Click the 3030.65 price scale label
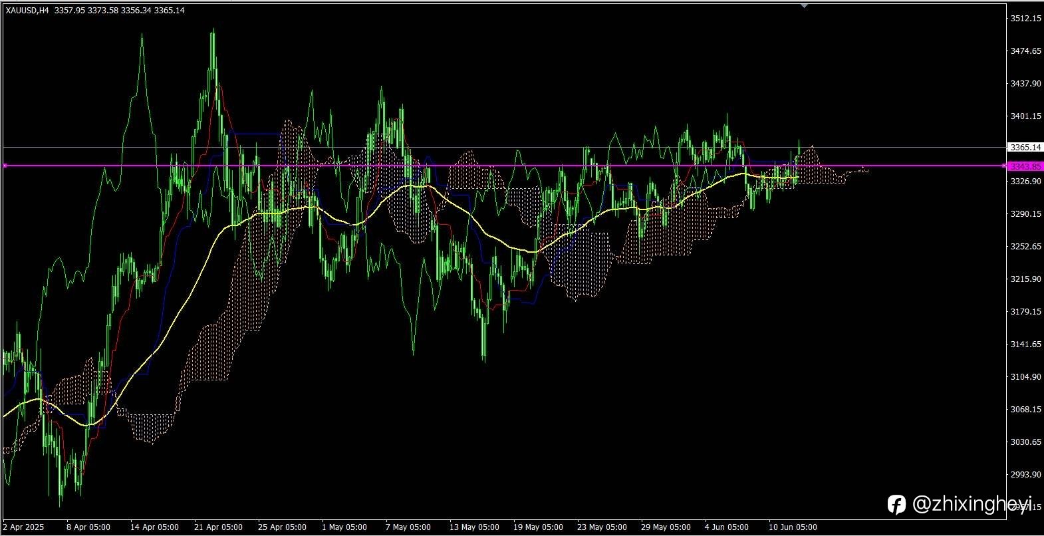The image size is (1044, 536). (x=1025, y=442)
